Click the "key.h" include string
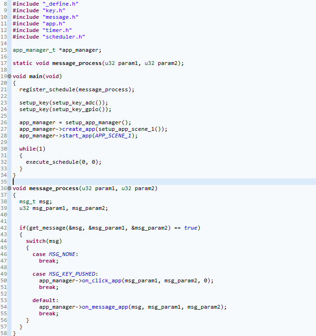316x336 pixels. 54,10
